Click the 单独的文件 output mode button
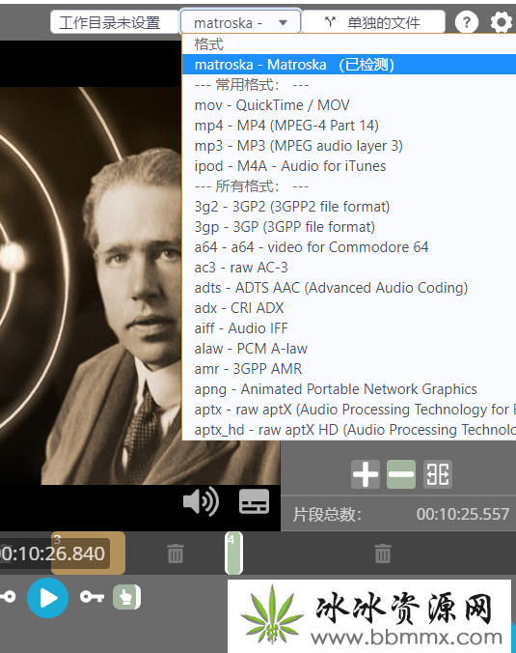 tap(373, 22)
